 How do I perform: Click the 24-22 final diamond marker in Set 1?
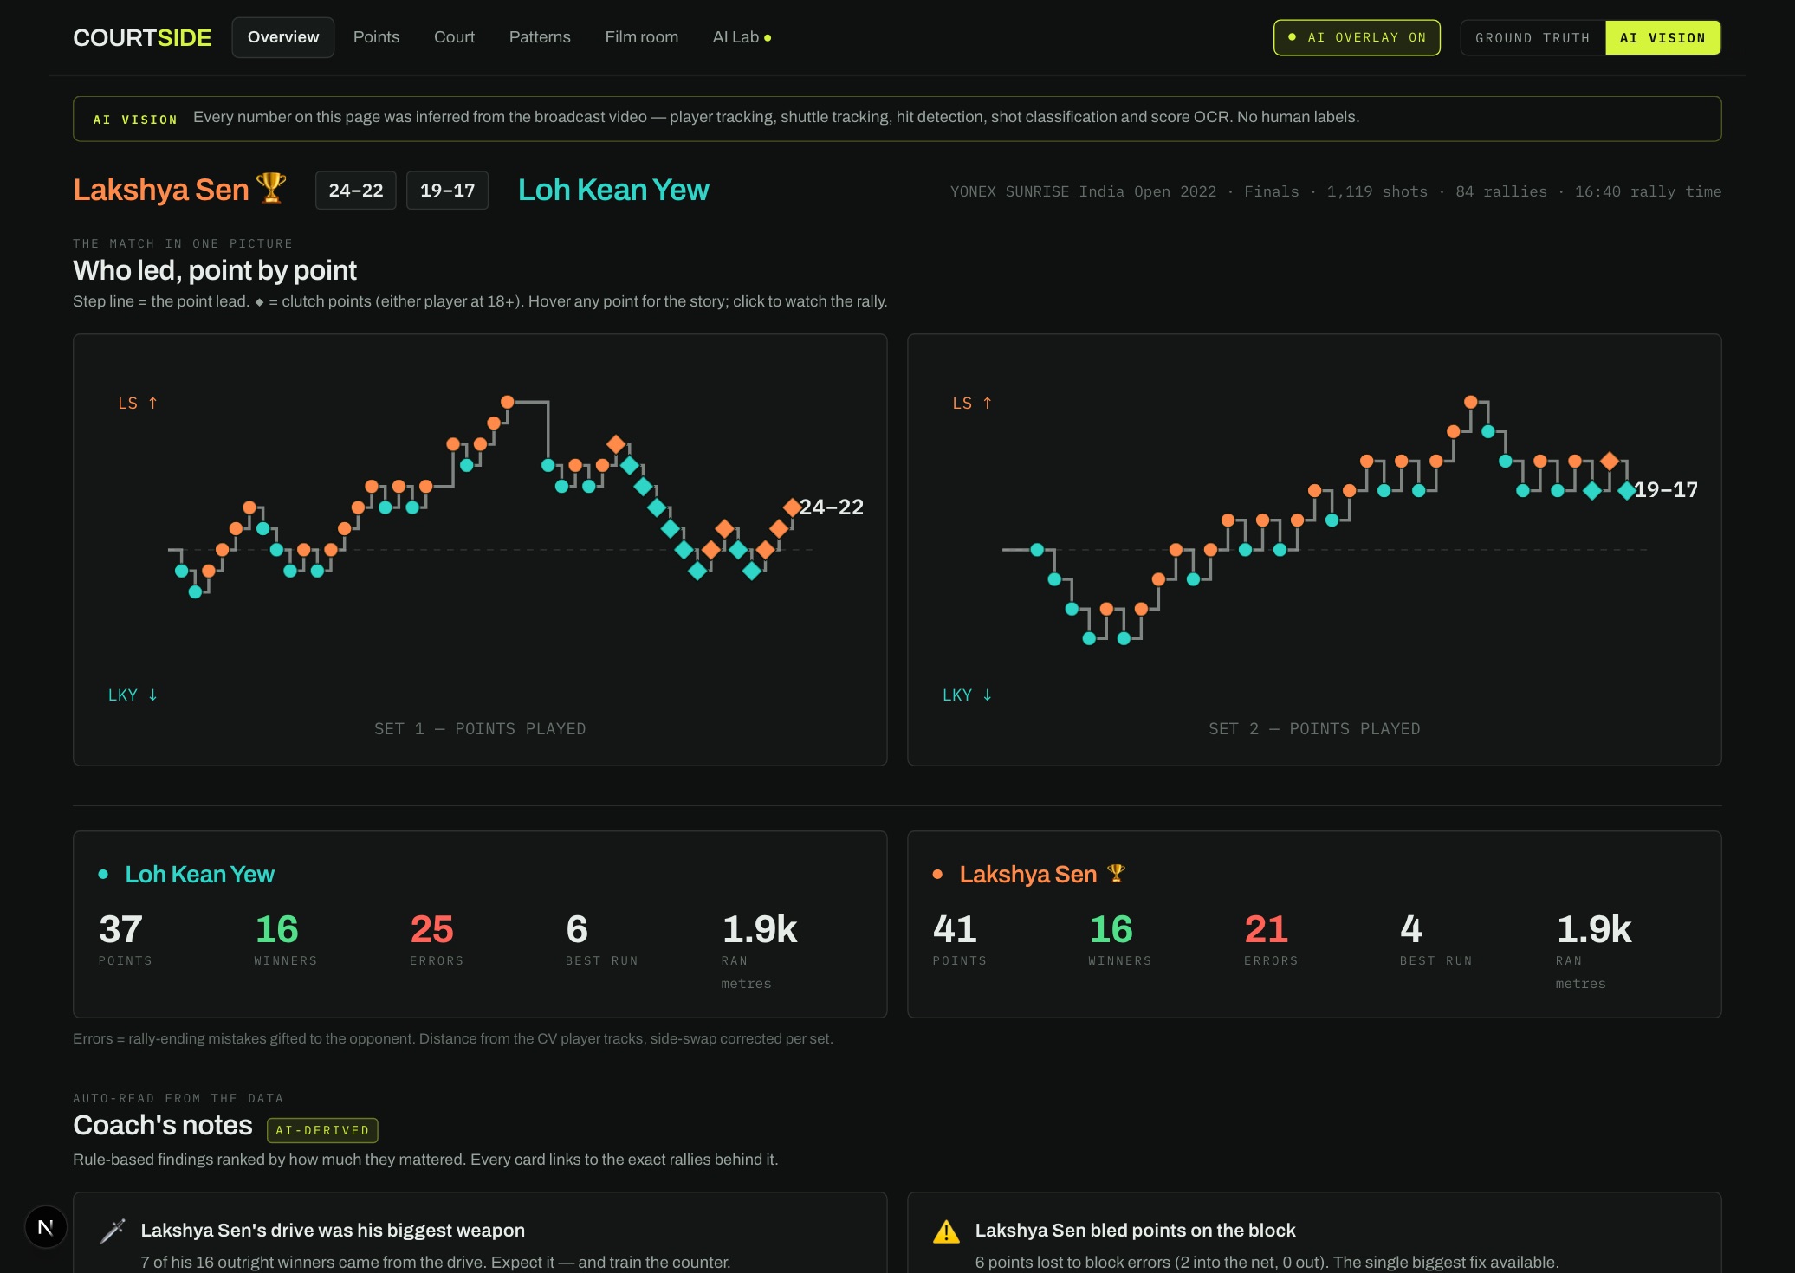792,507
